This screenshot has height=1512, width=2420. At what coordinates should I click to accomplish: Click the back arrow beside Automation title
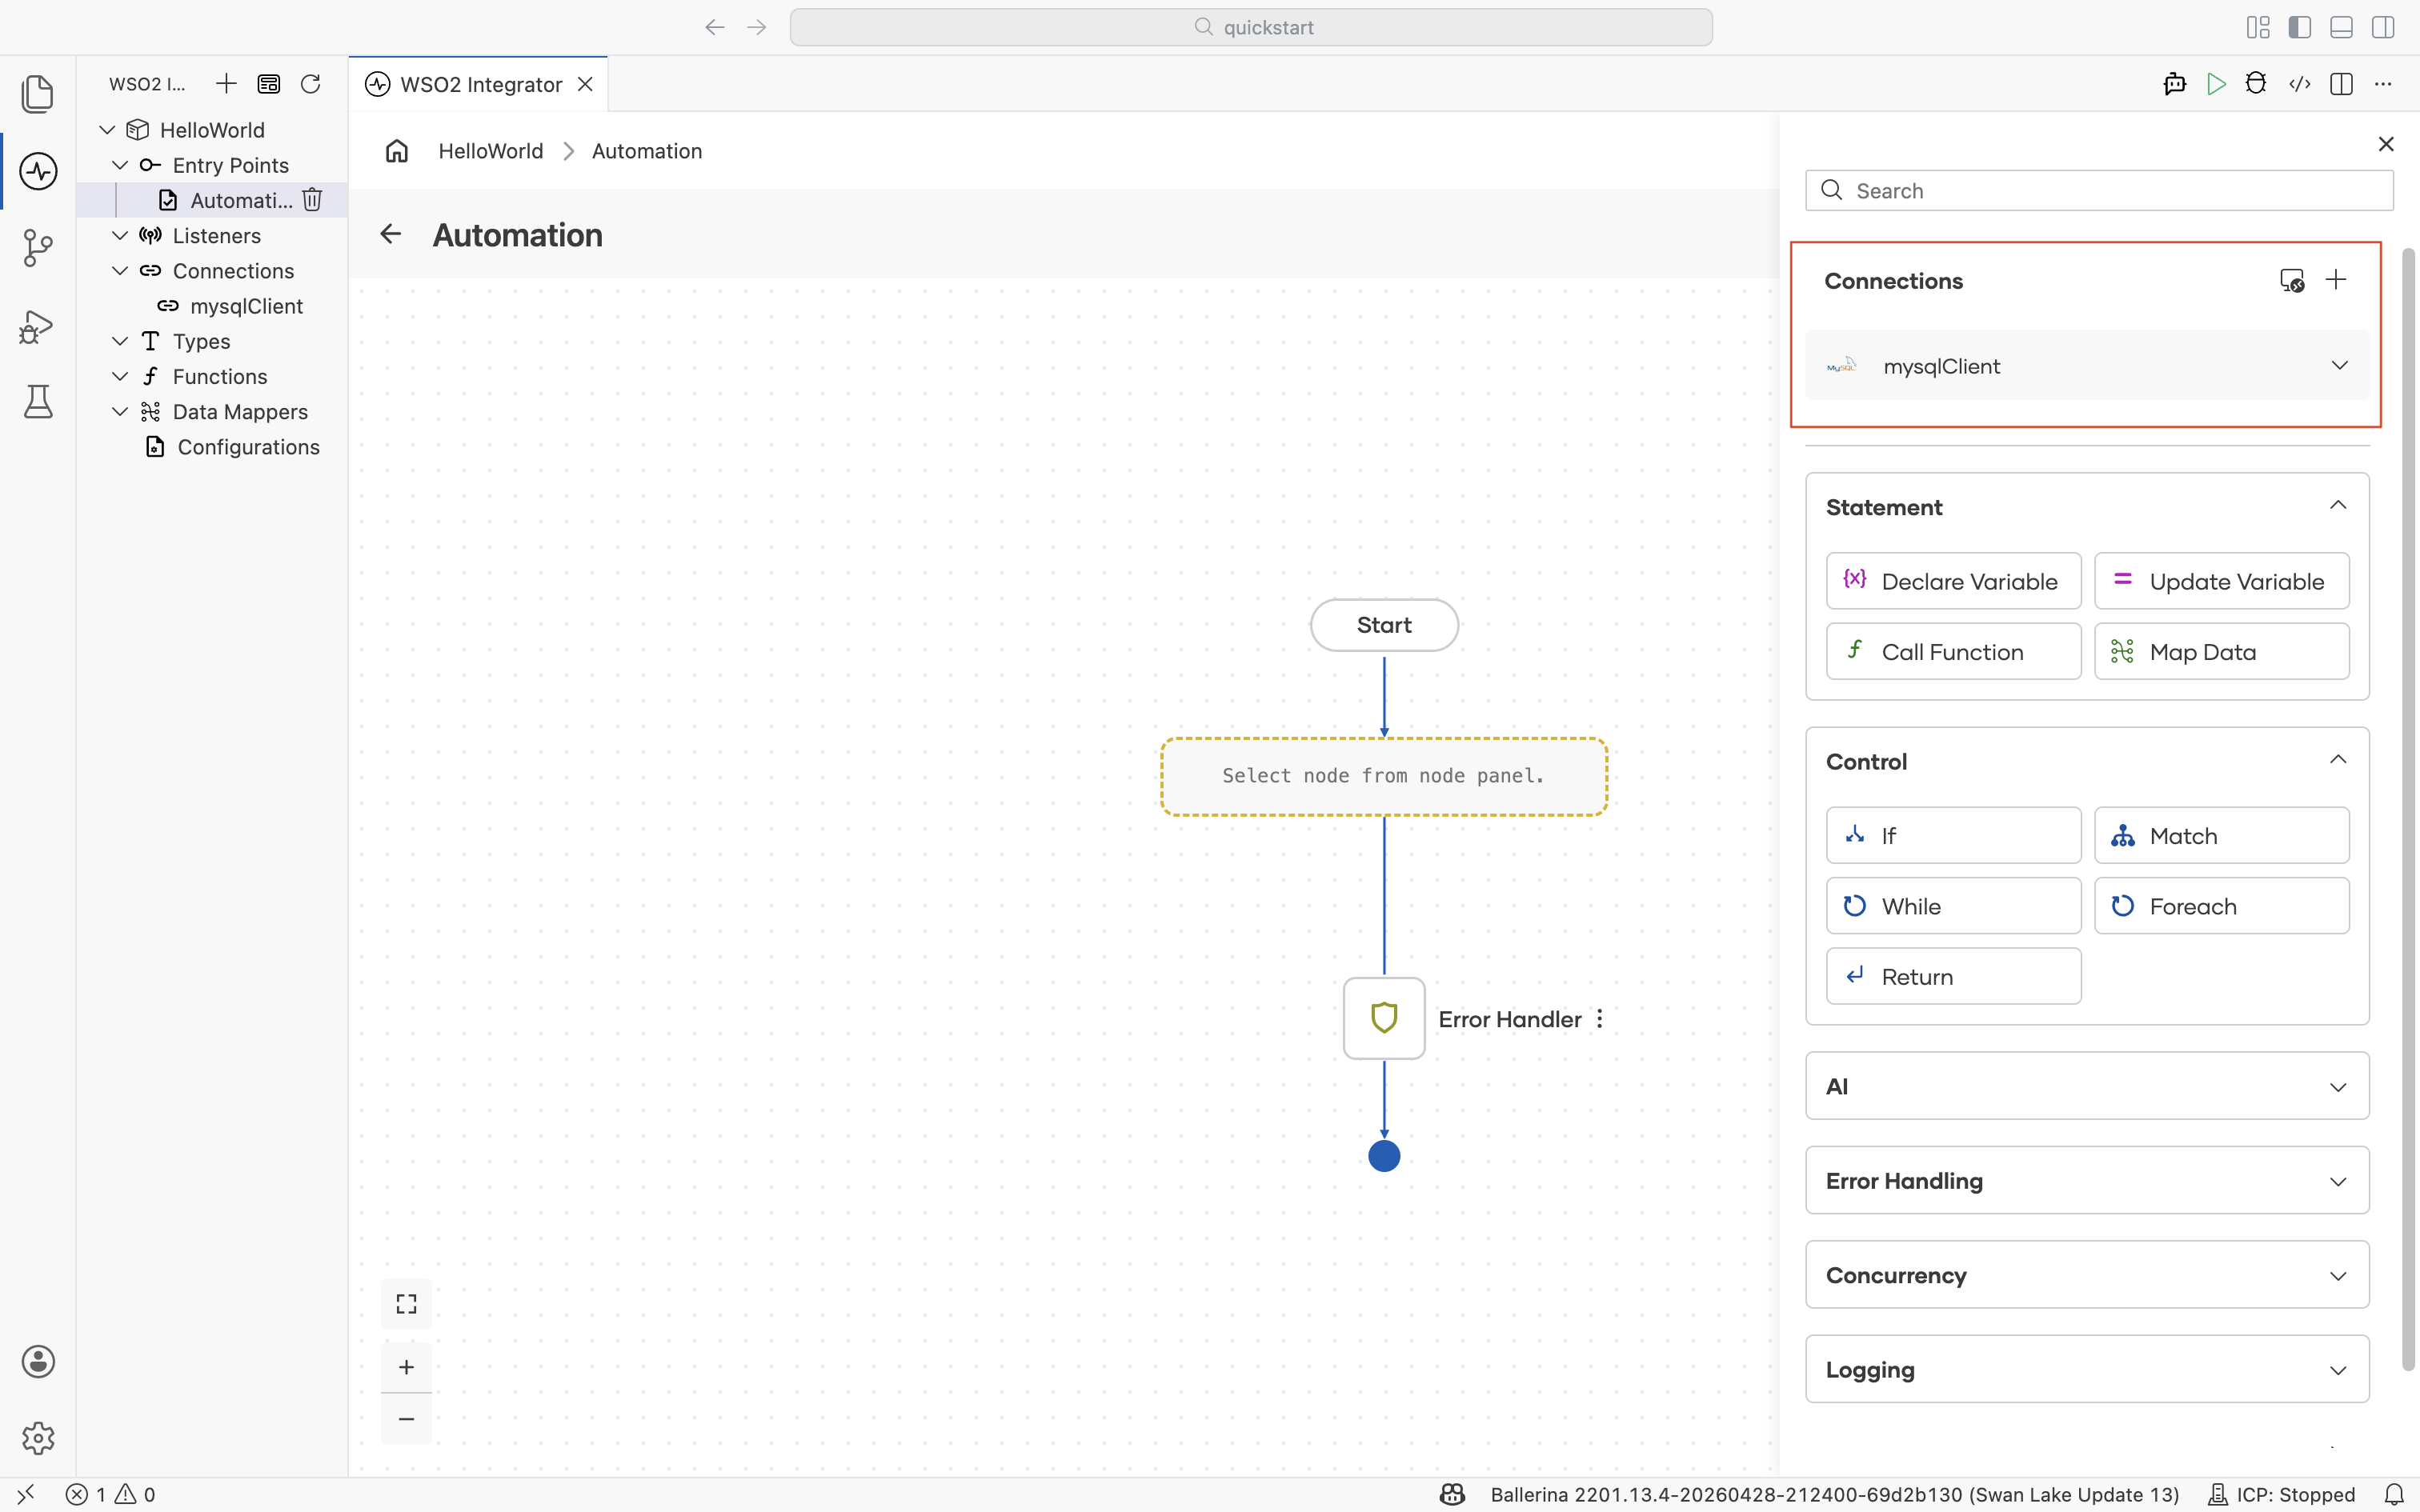(x=390, y=234)
